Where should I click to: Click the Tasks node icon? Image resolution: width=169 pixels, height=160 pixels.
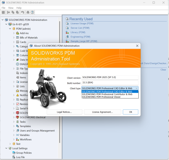[x=17, y=122]
